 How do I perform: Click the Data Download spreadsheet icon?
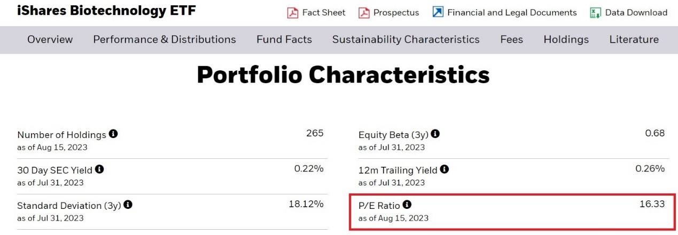596,12
